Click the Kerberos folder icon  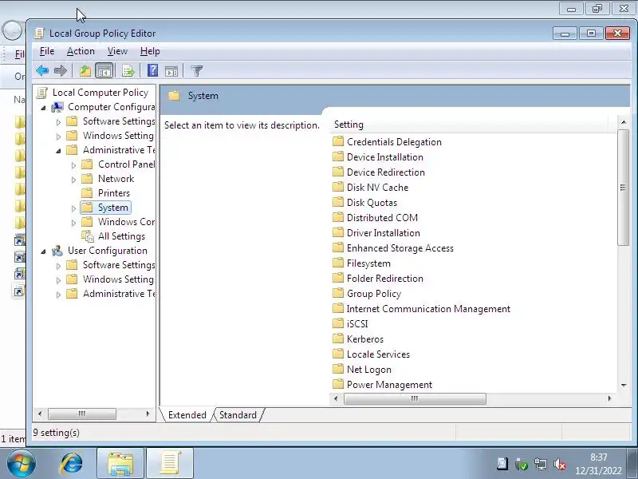pos(338,338)
